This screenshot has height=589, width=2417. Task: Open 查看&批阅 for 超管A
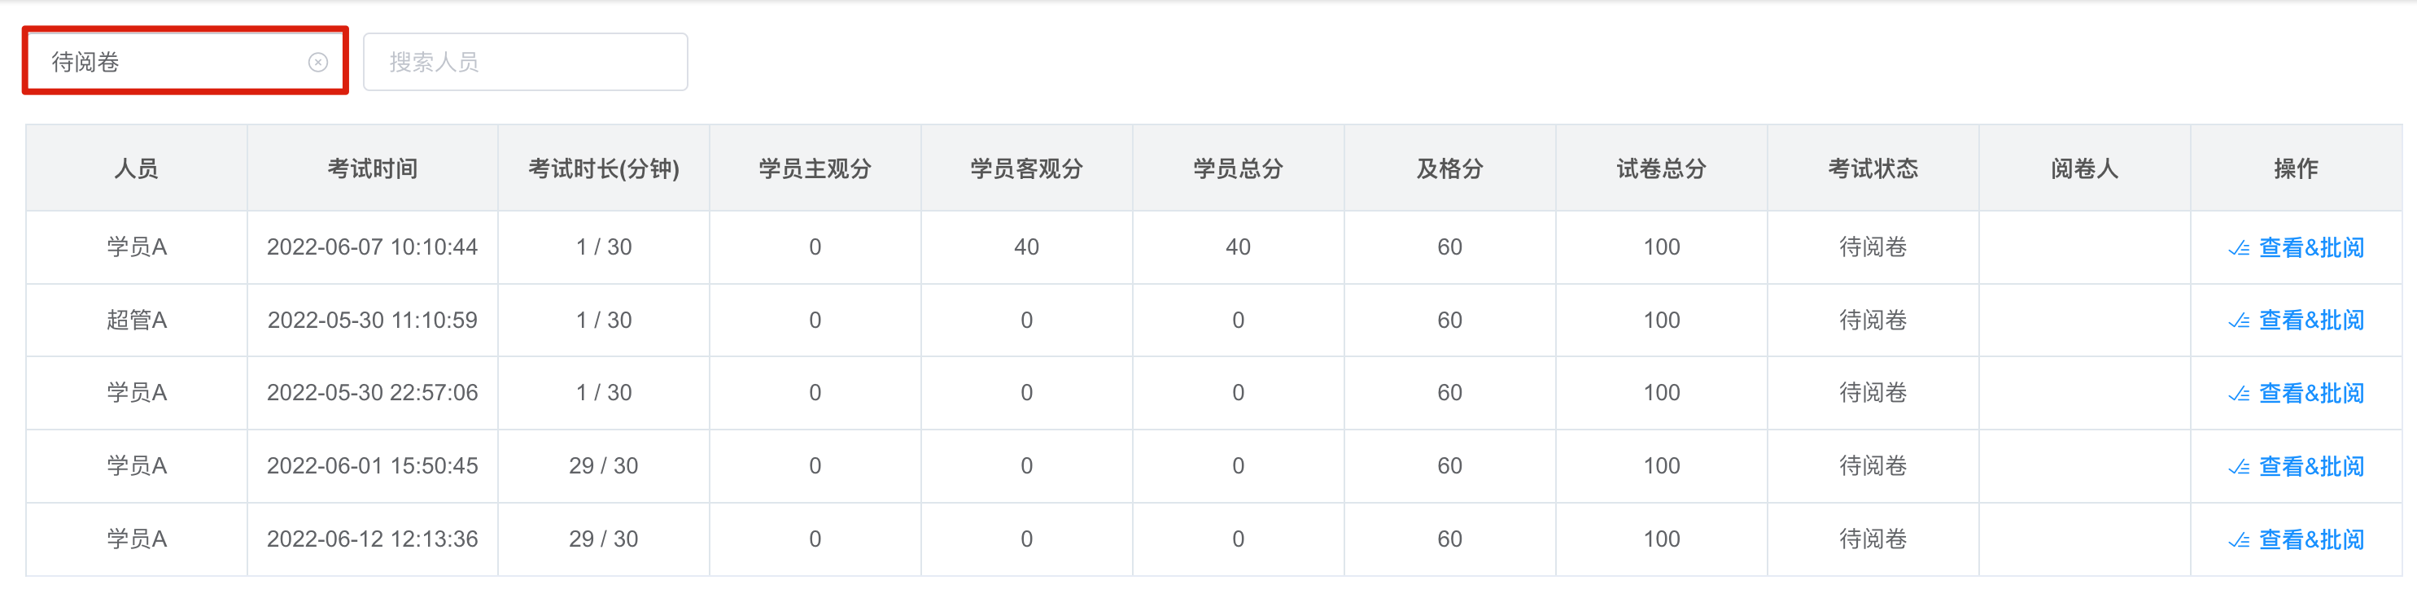pyautogui.click(x=2311, y=320)
